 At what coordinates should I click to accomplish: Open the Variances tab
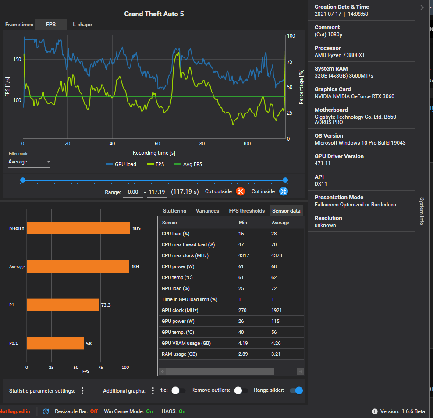207,211
